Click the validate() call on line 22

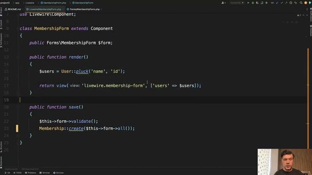[84, 121]
